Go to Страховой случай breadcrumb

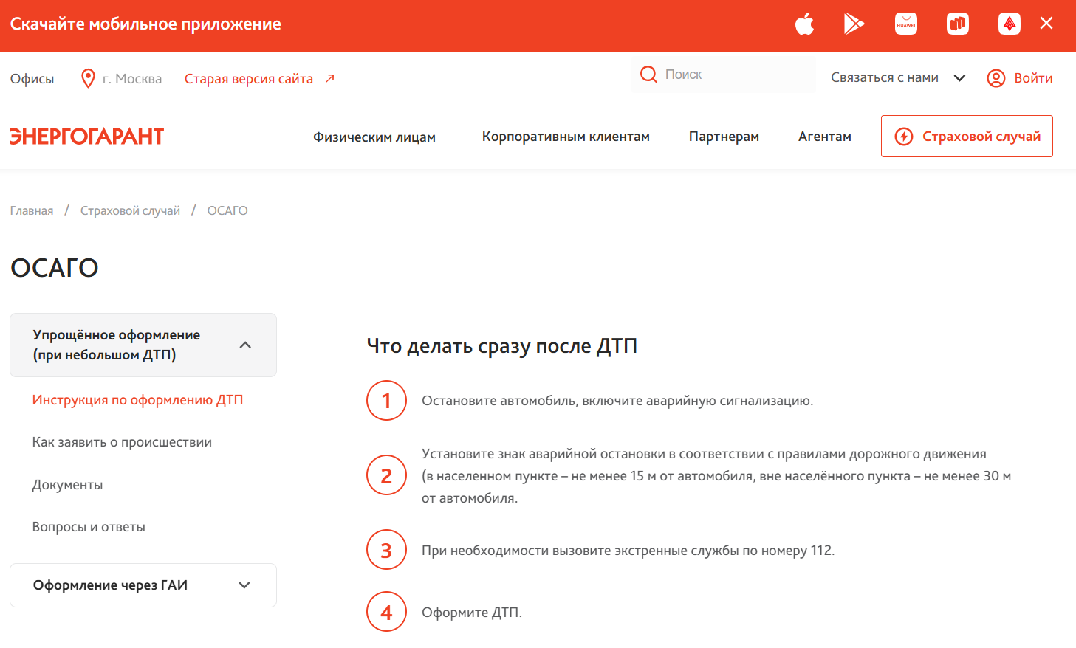pos(130,211)
